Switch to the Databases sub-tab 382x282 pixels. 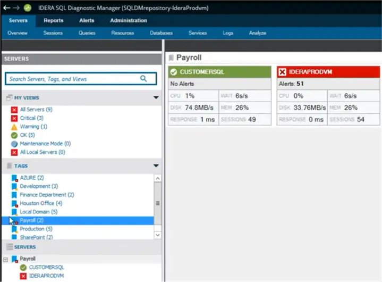coord(161,33)
